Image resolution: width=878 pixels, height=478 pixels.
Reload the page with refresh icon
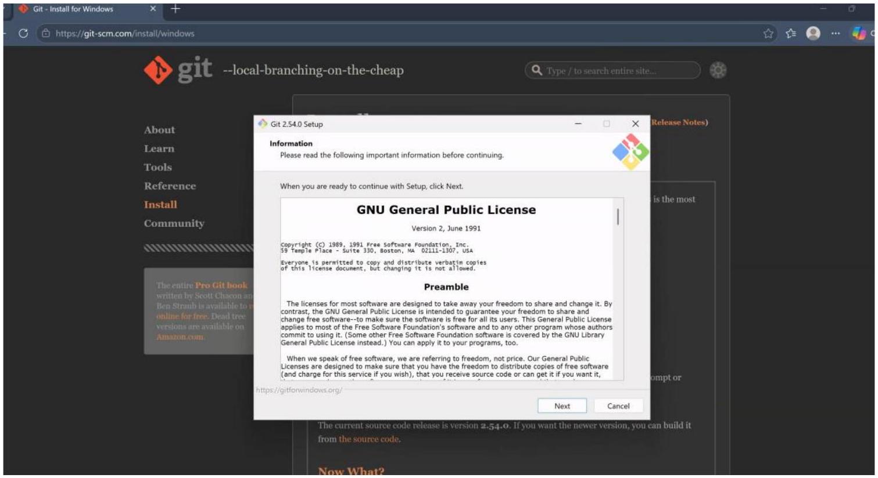point(23,33)
